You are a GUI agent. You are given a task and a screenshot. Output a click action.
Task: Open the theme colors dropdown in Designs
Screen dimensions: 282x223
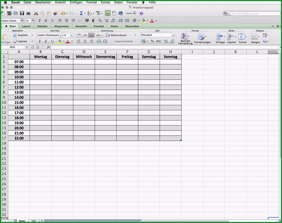click(265, 35)
